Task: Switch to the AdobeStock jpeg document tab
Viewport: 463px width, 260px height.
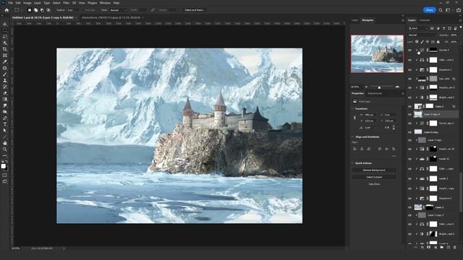Action: [111, 17]
